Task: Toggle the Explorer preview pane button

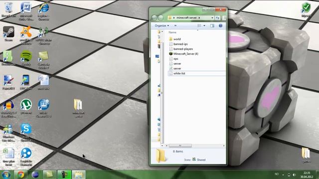Action: click(x=212, y=25)
